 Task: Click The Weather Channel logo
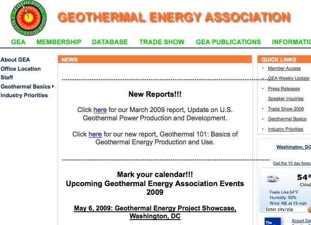tap(272, 221)
